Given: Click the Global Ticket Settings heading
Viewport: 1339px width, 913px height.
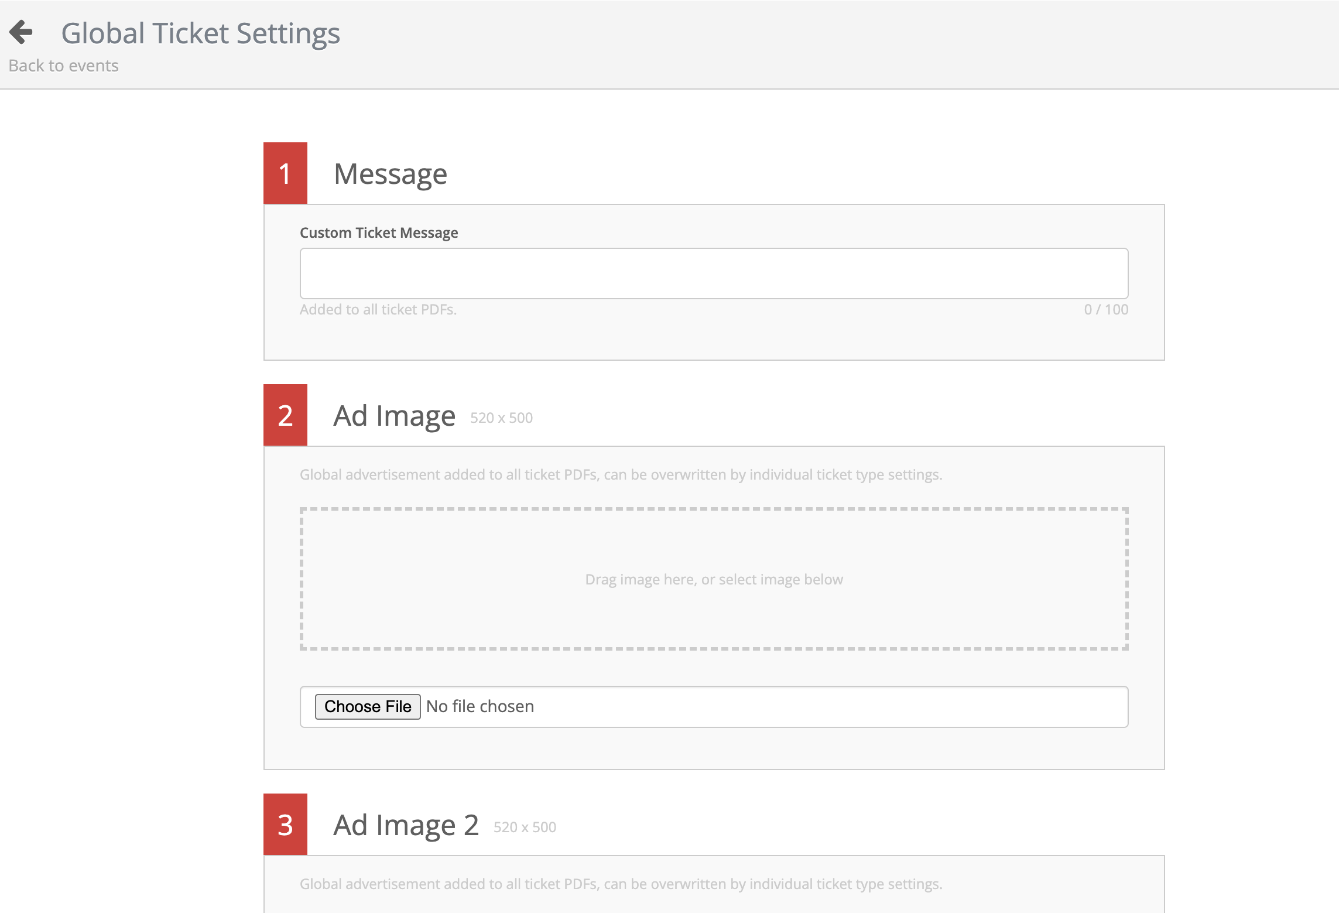Looking at the screenshot, I should (201, 33).
